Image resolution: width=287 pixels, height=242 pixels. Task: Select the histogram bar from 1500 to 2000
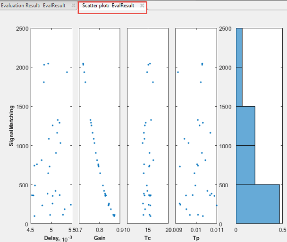click(x=239, y=87)
